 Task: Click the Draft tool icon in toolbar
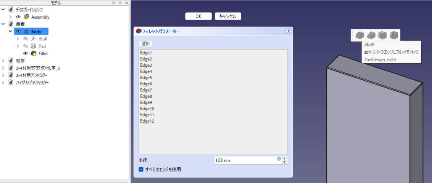(x=383, y=35)
